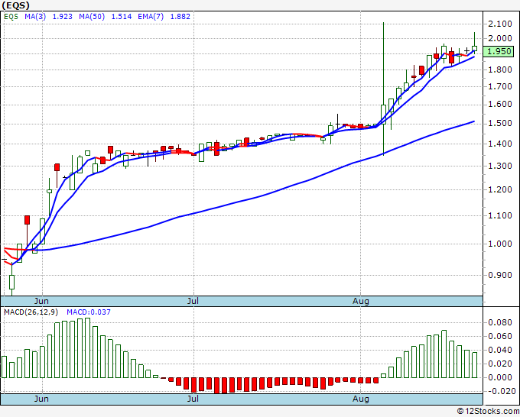Viewport: 520px width, 417px height.
Task: Click the 0.080 MACD axis label
Action: 500,322
